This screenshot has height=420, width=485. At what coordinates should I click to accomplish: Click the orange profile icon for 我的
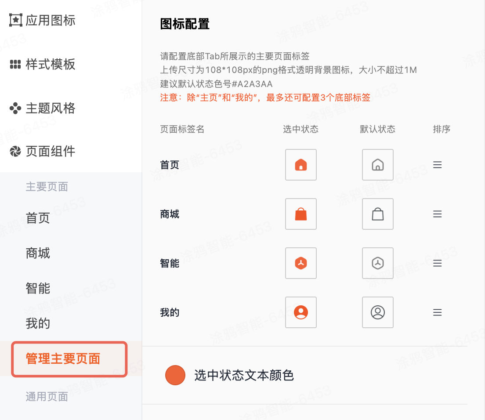301,312
